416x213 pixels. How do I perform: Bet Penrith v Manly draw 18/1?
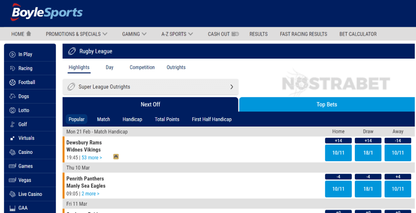[x=368, y=189]
